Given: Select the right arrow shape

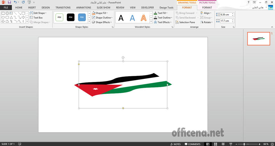Looking at the screenshot, I should pos(23,17).
